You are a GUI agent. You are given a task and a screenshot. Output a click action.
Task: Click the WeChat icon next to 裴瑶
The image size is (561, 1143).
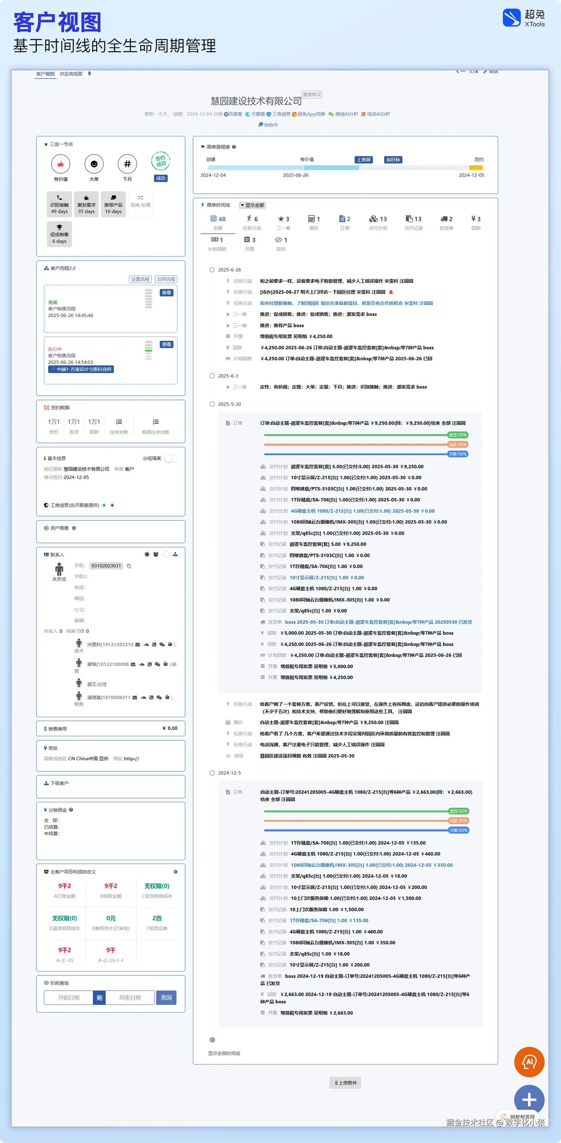[157, 664]
